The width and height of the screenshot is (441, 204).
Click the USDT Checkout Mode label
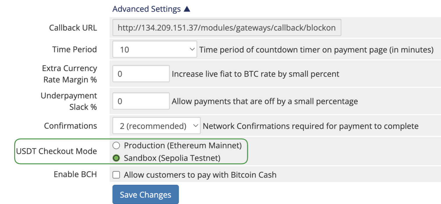(x=57, y=151)
